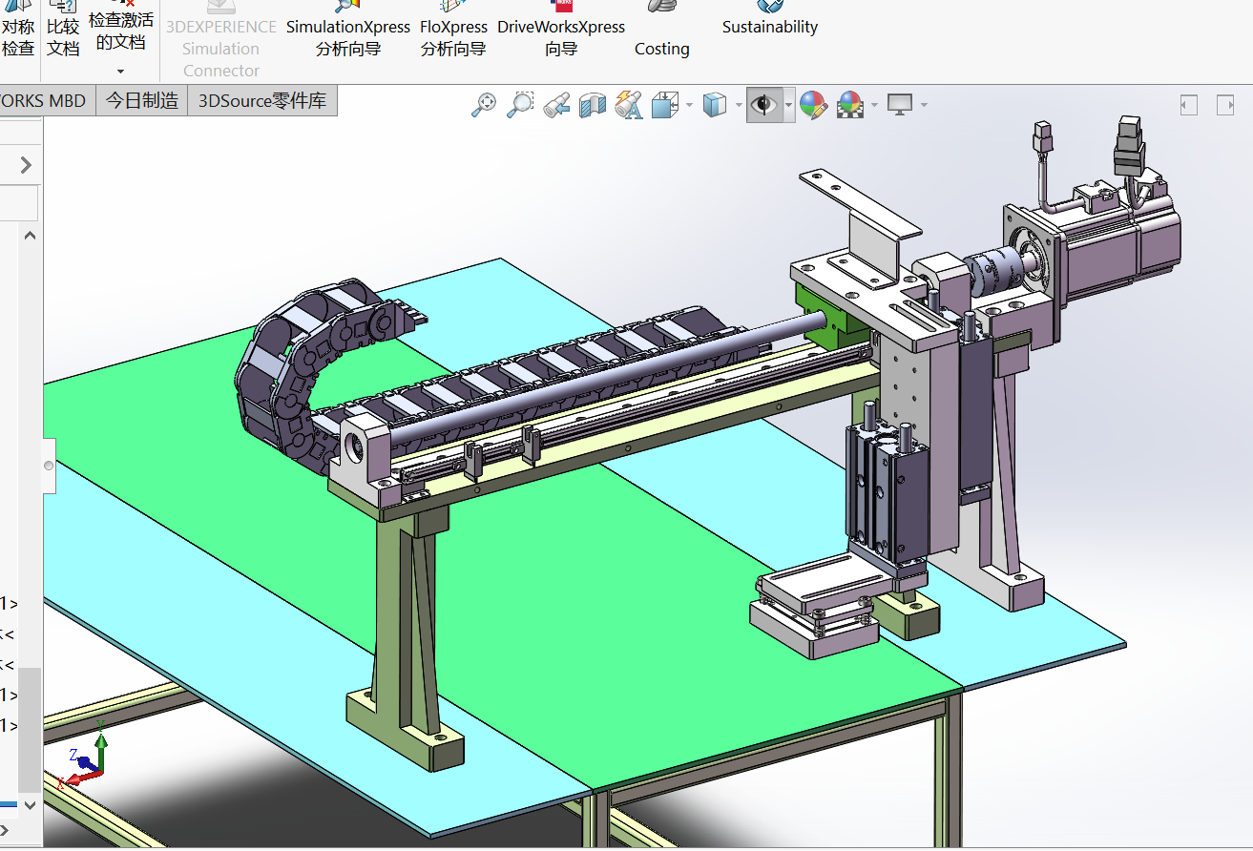Open the Dynamic Annotation Views icon
The height and width of the screenshot is (851, 1253).
coord(629,105)
